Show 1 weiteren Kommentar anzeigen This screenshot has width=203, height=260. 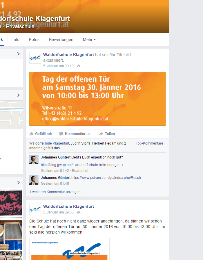55,192
